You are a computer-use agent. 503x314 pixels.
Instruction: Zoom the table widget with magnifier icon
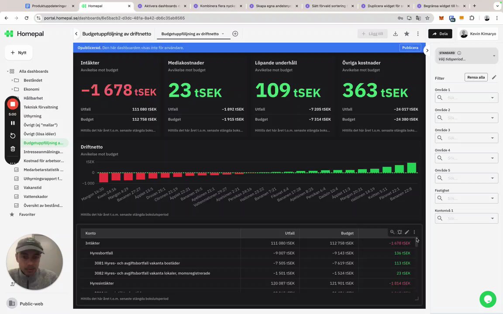pos(392,232)
